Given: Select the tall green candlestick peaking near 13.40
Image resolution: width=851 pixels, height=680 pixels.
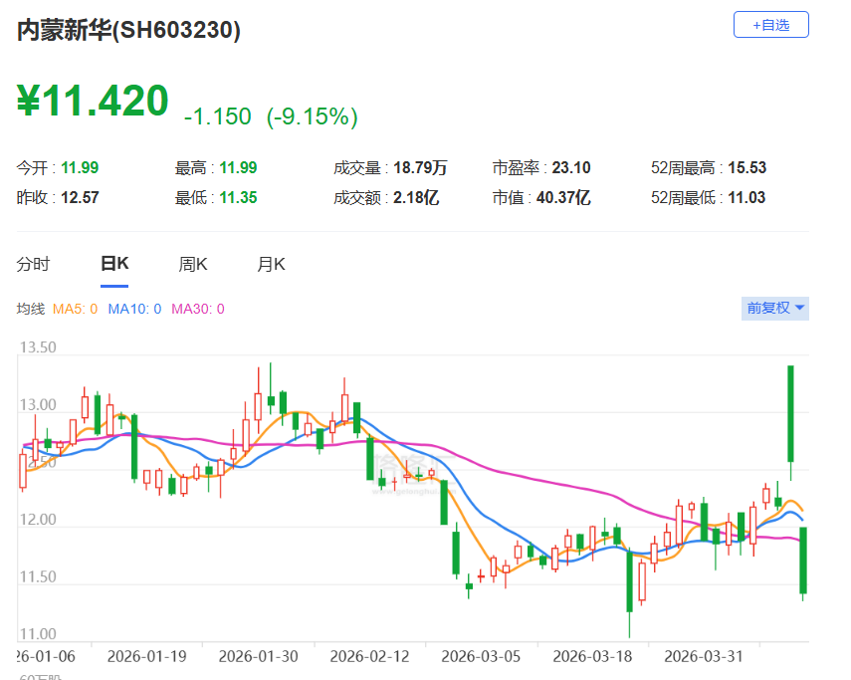Looking at the screenshot, I should (x=790, y=413).
